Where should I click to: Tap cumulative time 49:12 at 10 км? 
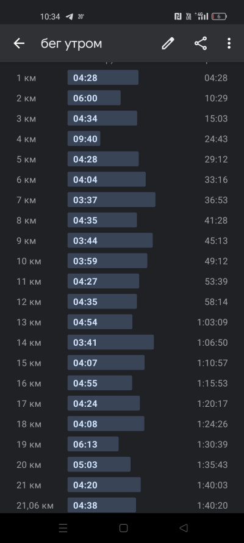tap(216, 261)
